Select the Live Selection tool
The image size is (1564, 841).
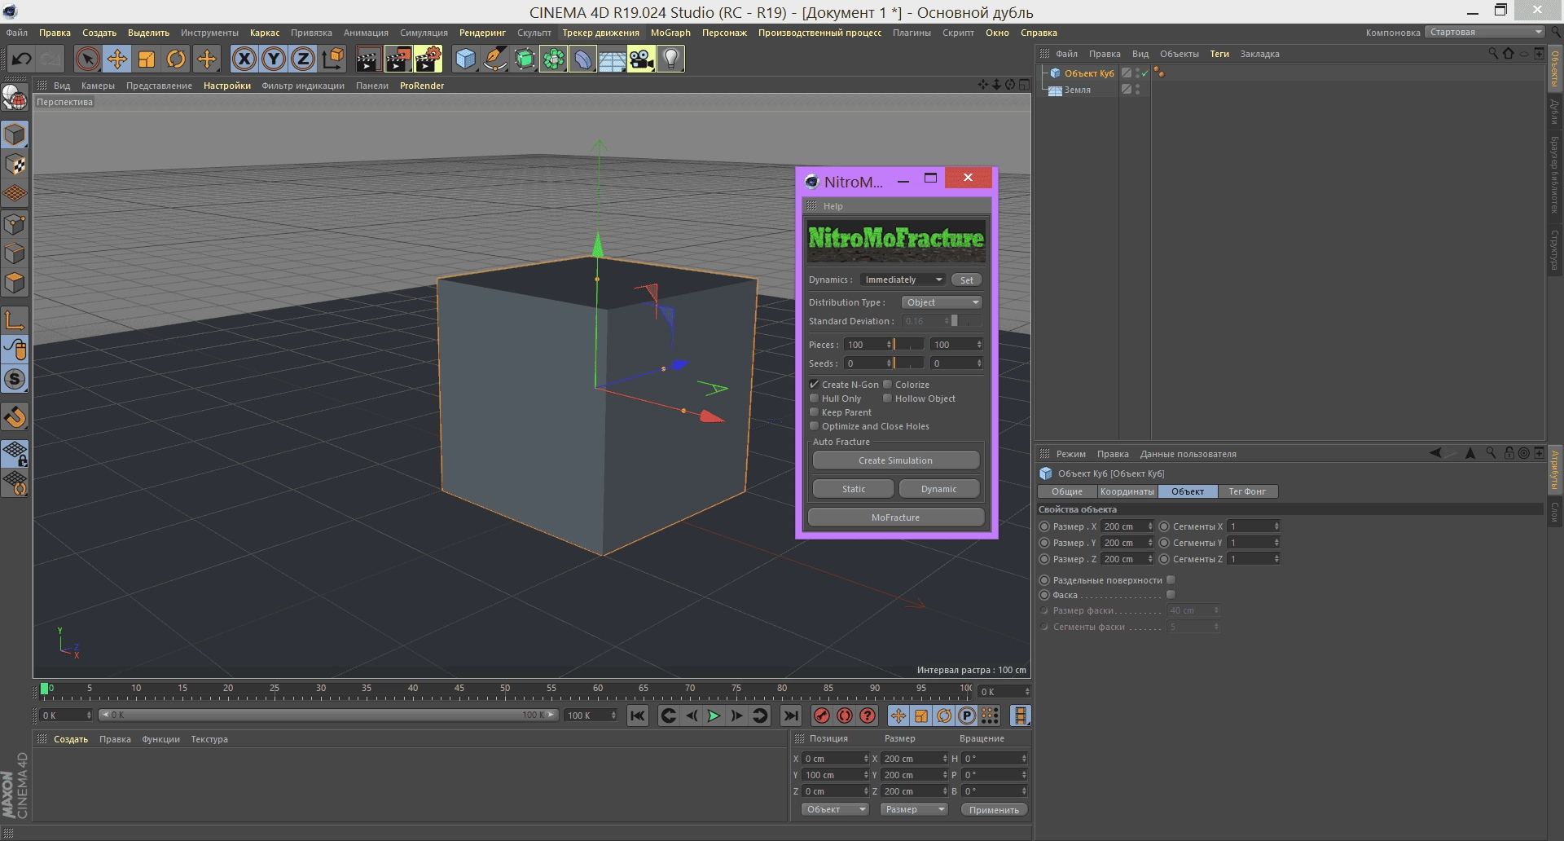point(88,59)
